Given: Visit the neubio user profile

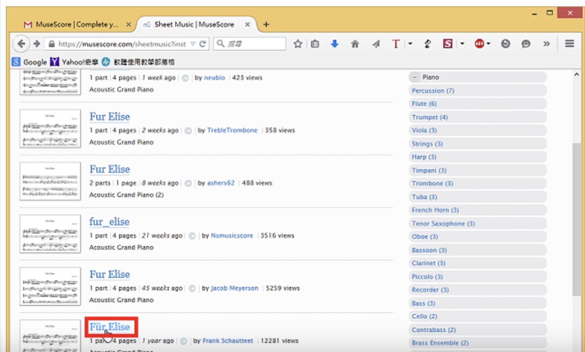Looking at the screenshot, I should click(215, 78).
